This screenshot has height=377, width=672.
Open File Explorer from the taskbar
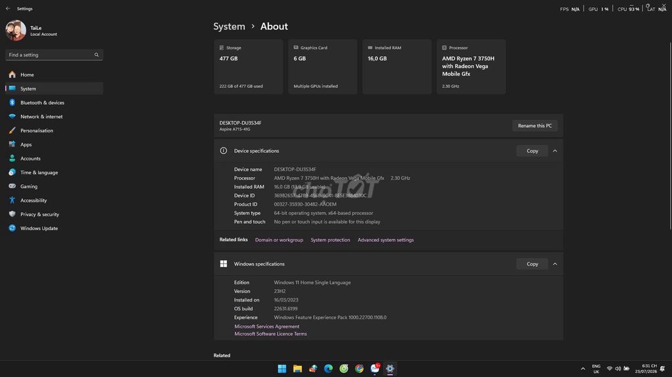point(297,369)
